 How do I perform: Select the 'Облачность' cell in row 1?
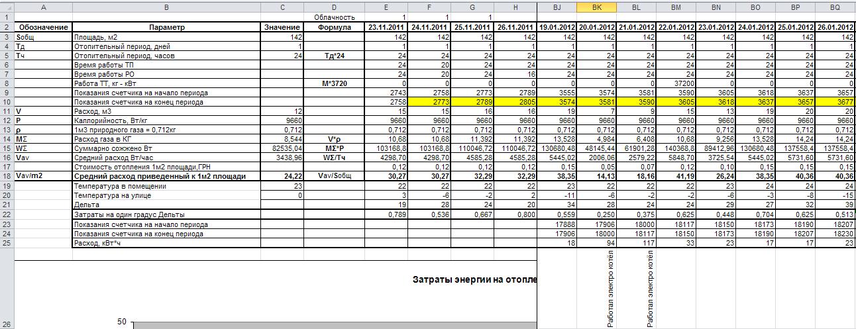(x=335, y=17)
